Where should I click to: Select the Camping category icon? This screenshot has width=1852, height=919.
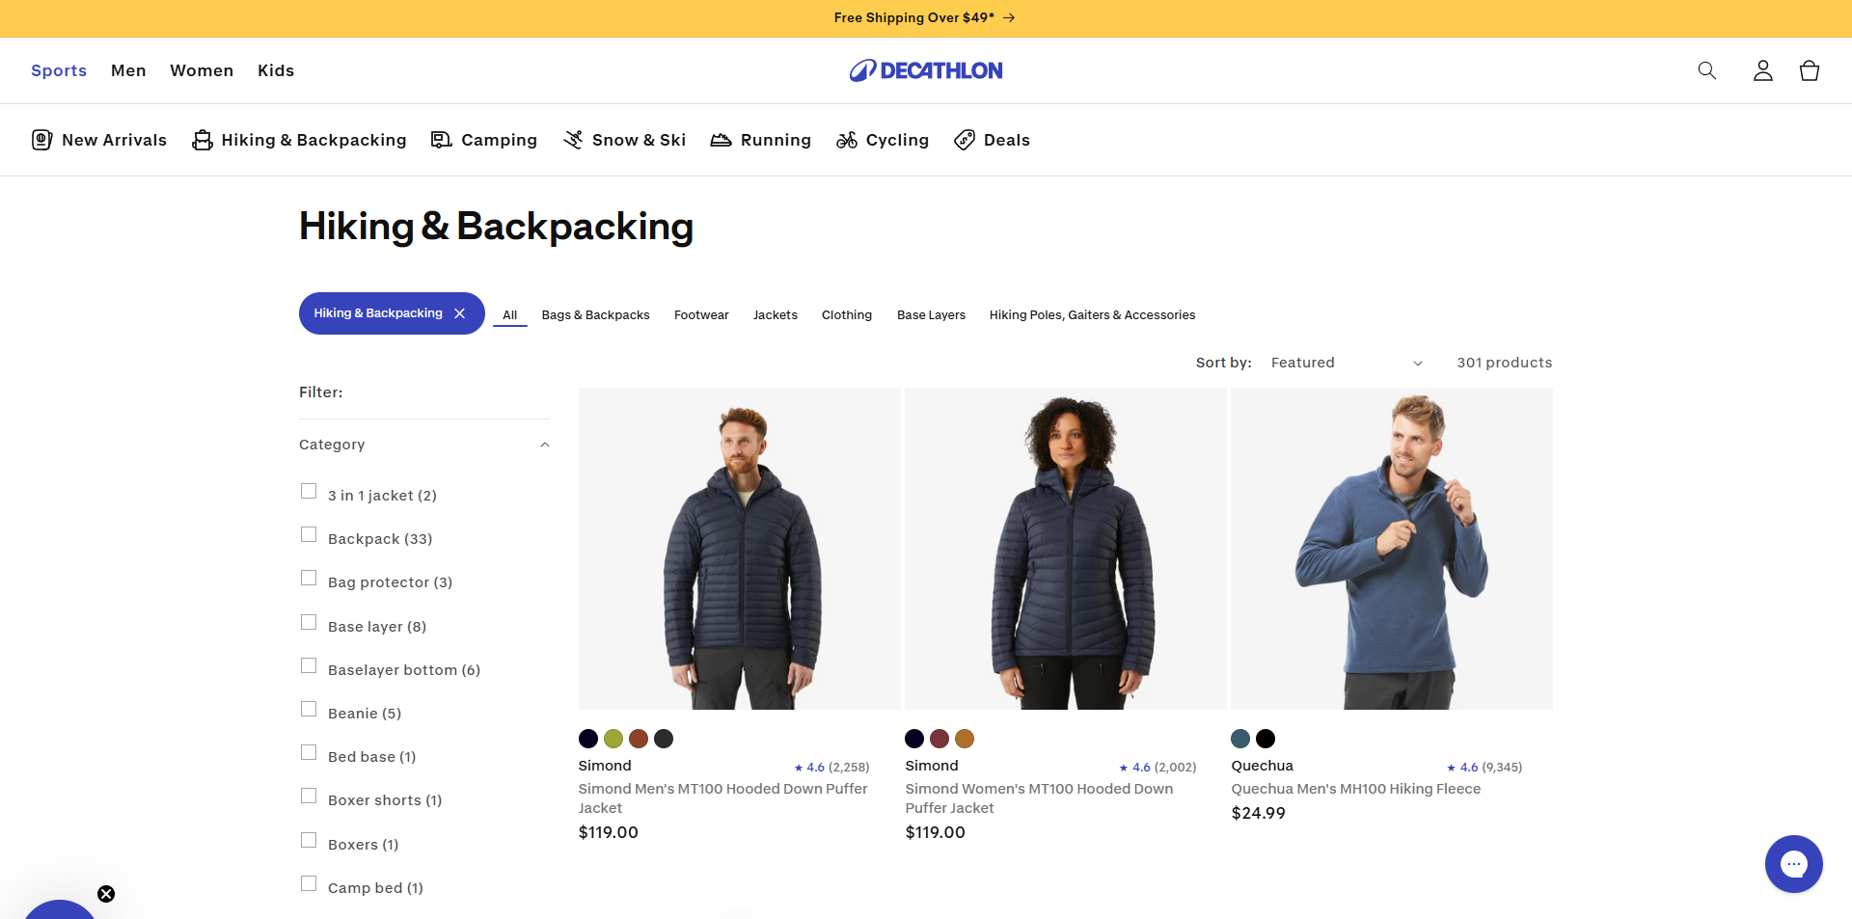coord(442,139)
